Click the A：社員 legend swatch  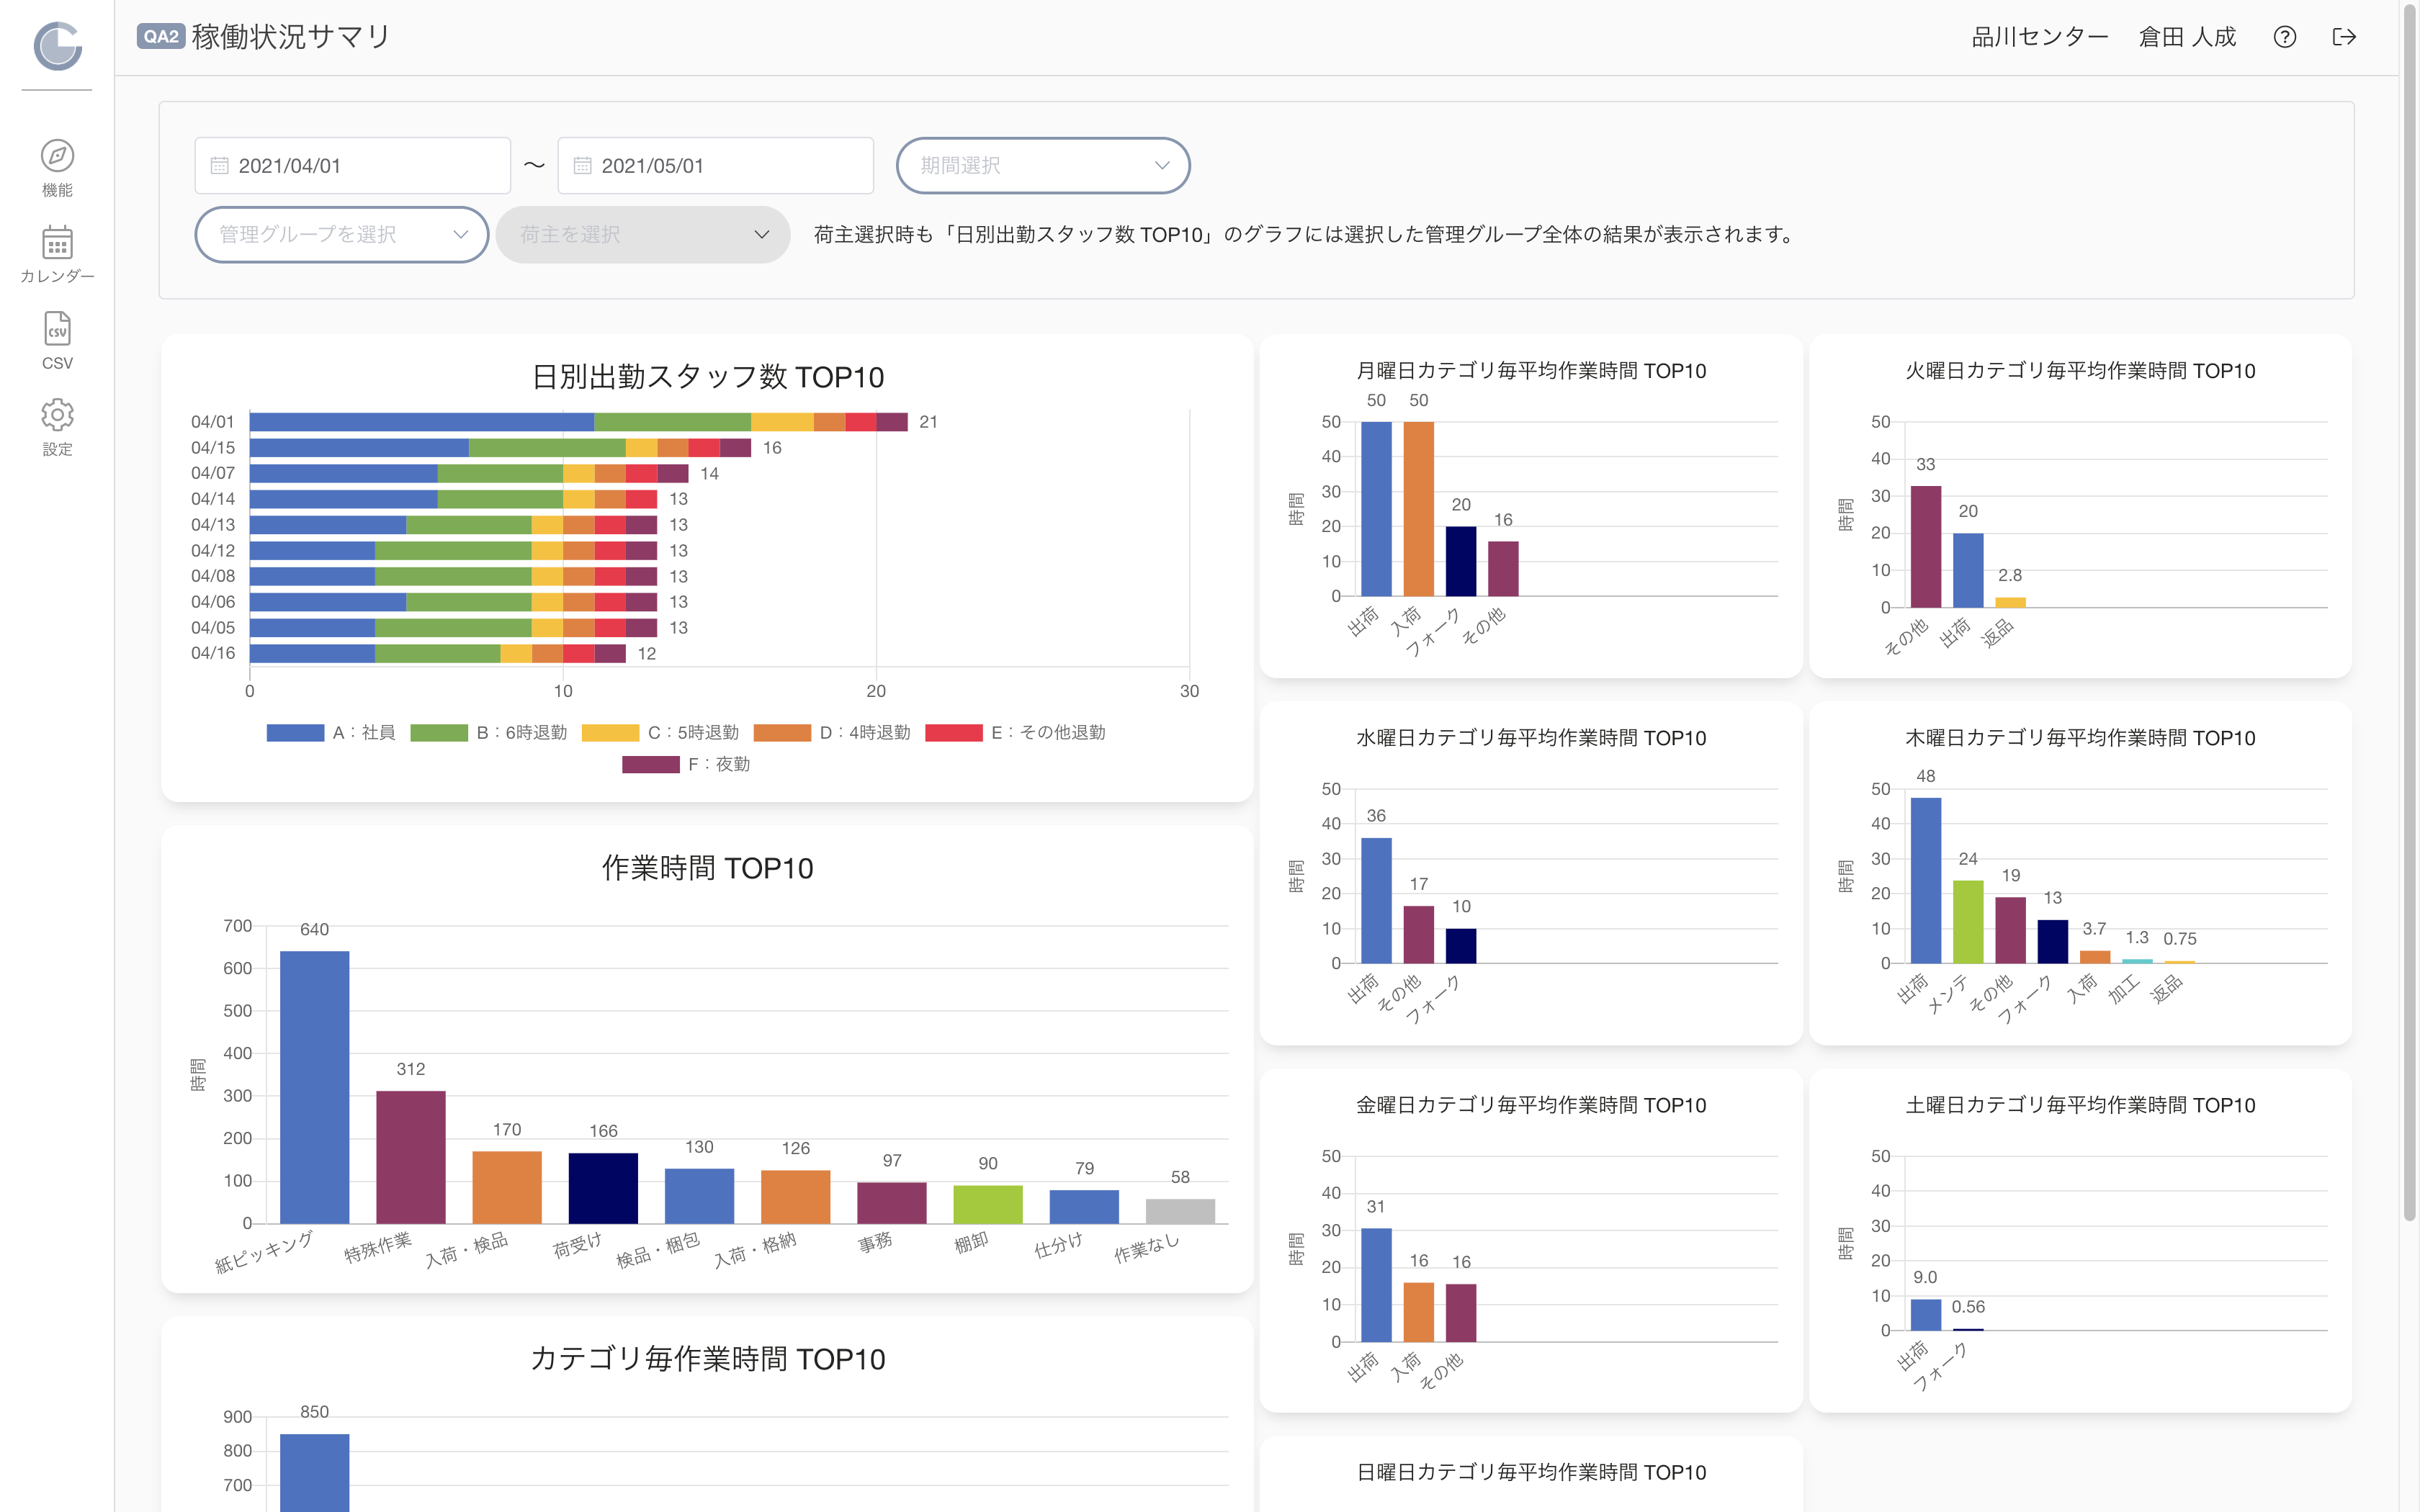point(295,733)
